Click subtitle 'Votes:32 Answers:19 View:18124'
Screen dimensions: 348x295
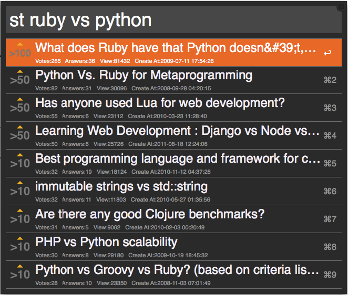(81, 172)
